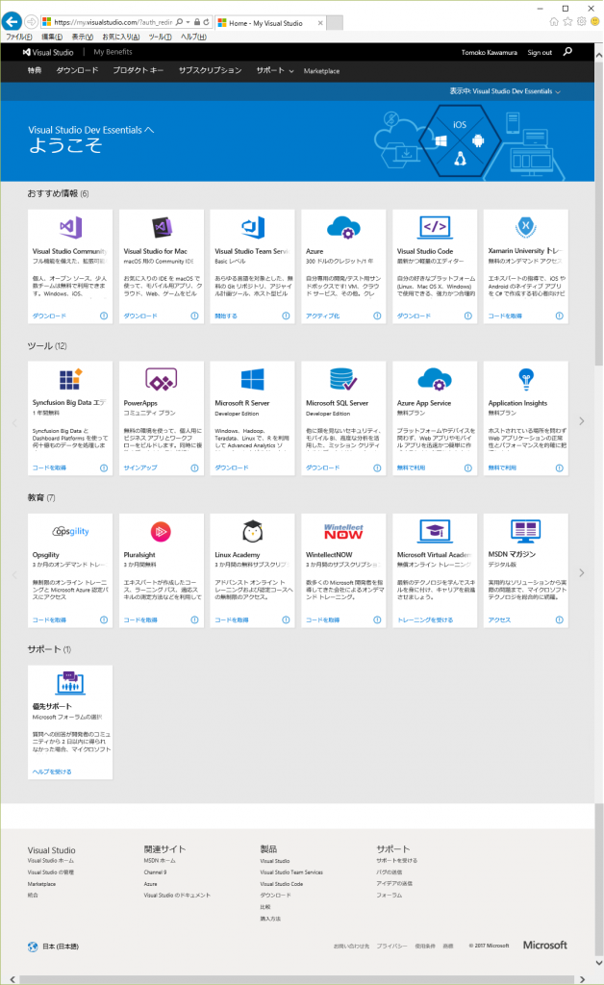Open the お気に入り(A) browser menu
This screenshot has height=985, width=604.
[120, 38]
